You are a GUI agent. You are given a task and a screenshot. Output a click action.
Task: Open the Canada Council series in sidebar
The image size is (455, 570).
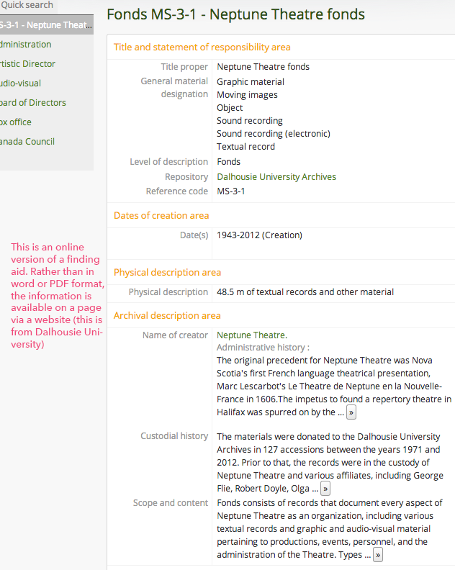[27, 142]
